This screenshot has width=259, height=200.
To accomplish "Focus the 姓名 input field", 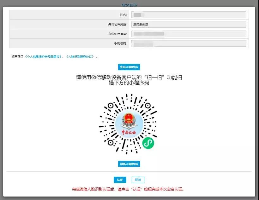I will click(189, 15).
